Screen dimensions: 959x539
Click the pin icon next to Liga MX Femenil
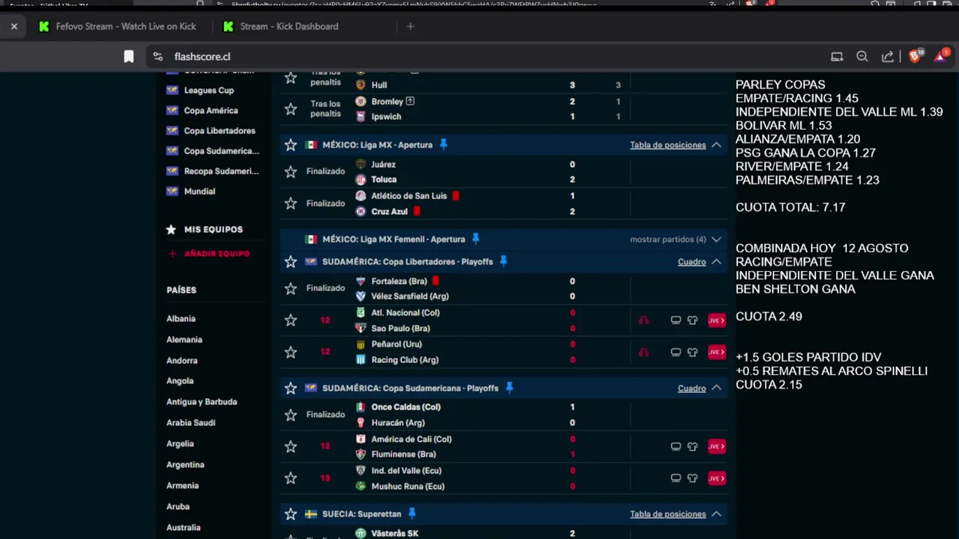tap(476, 239)
